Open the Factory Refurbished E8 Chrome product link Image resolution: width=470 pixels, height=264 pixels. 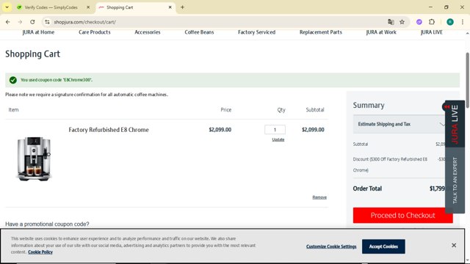point(109,130)
